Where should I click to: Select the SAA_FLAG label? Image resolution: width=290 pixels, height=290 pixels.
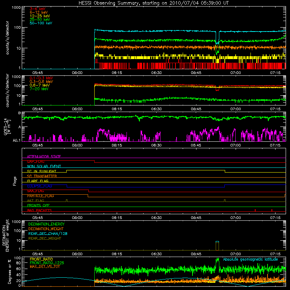click(36, 191)
